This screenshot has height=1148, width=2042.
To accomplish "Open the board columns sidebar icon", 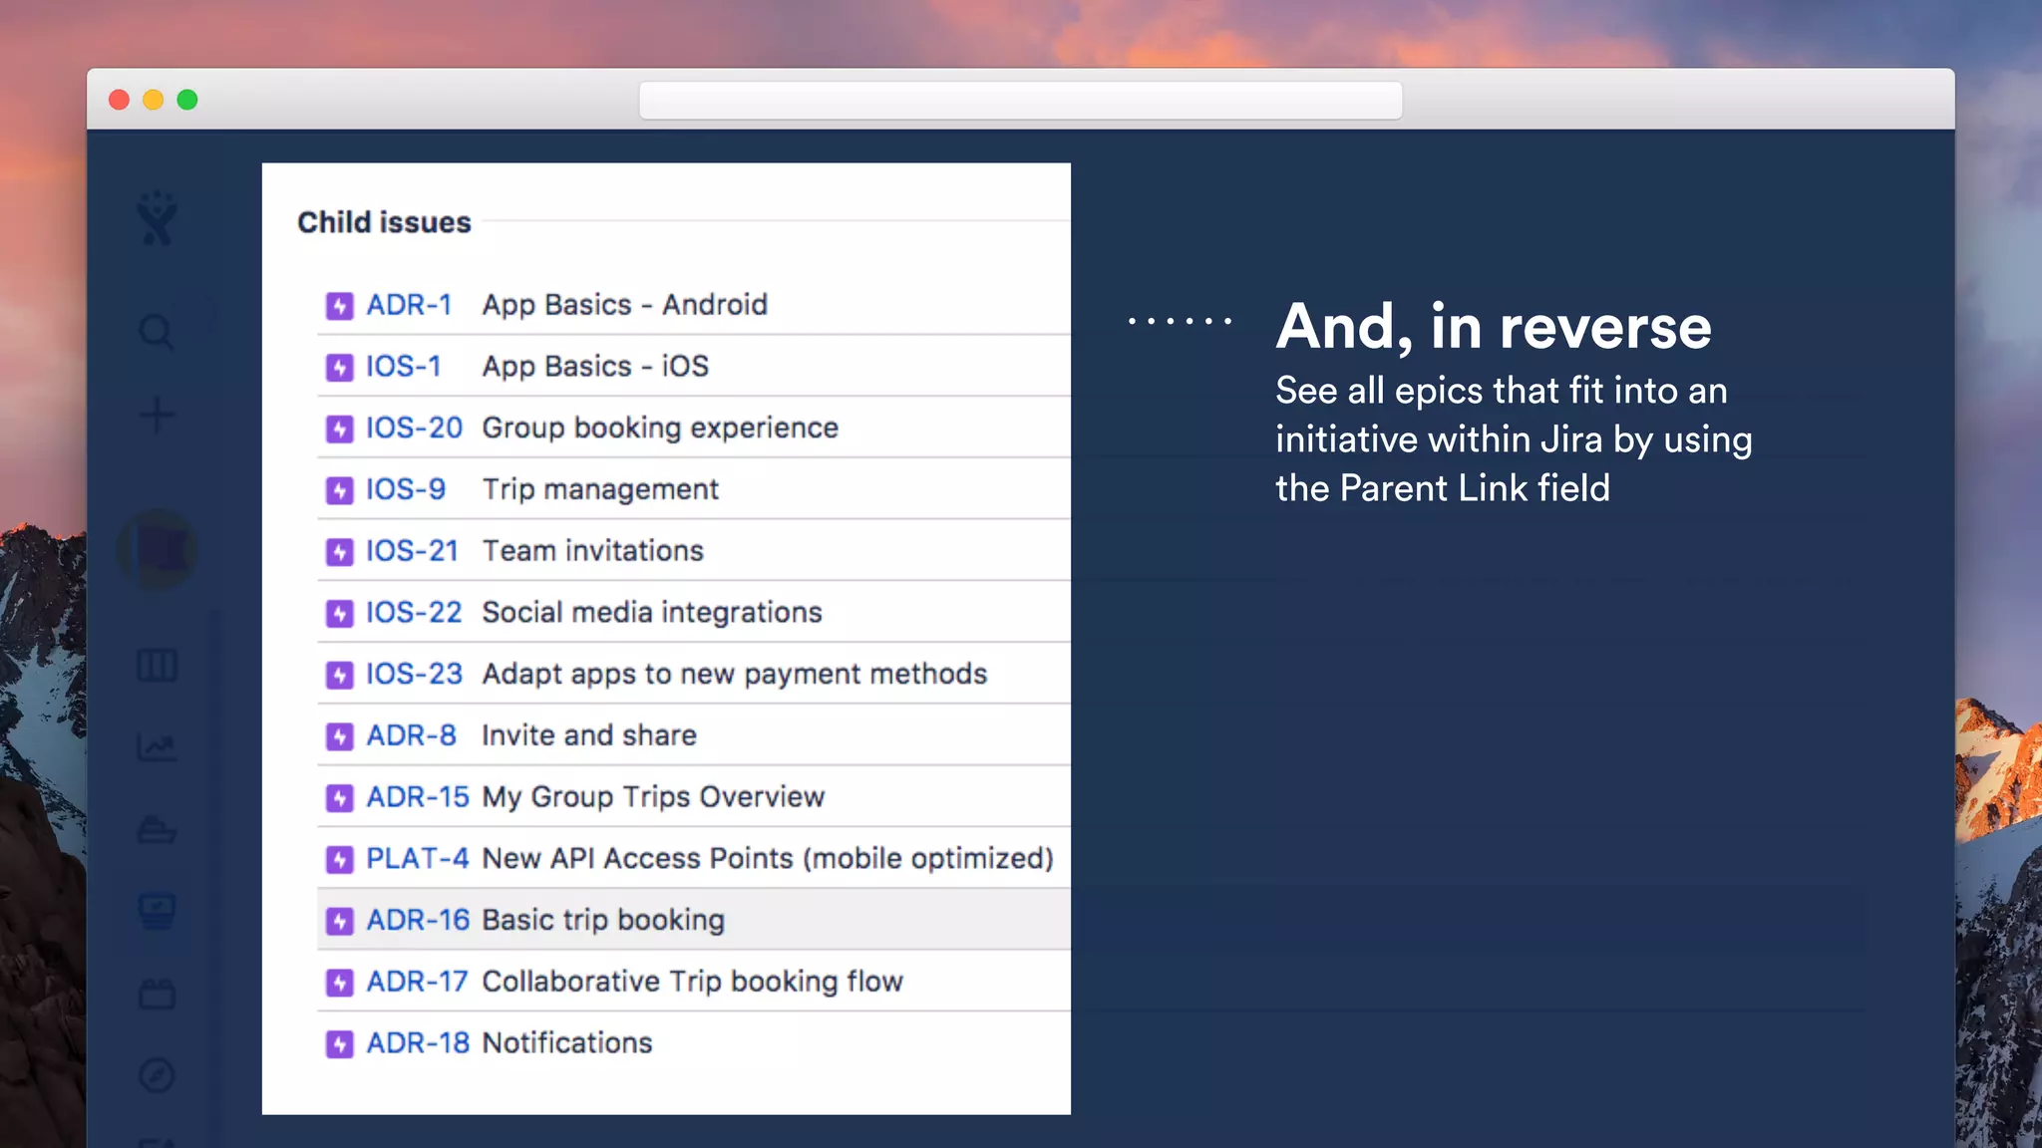I will [157, 665].
